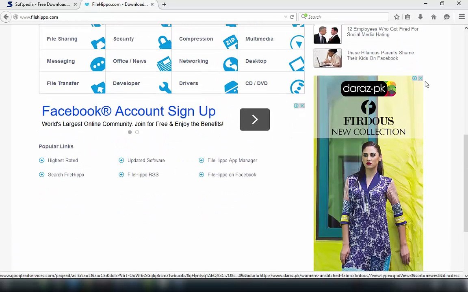This screenshot has height=292, width=468.
Task: Open the chat smiley toolbar icon
Action: [446, 17]
